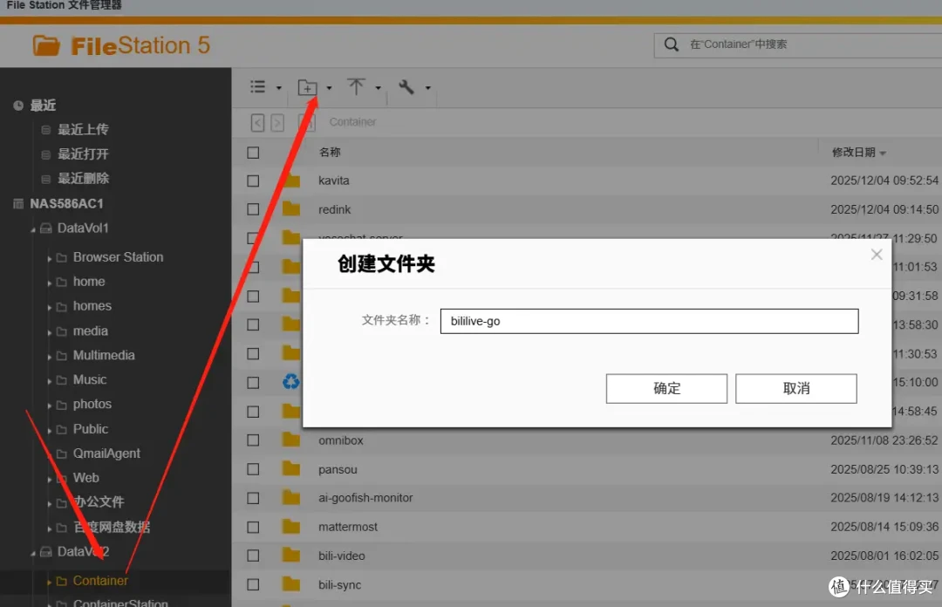Screen dimensions: 942x607
Task: Click the mattermost folder name
Action: point(348,527)
